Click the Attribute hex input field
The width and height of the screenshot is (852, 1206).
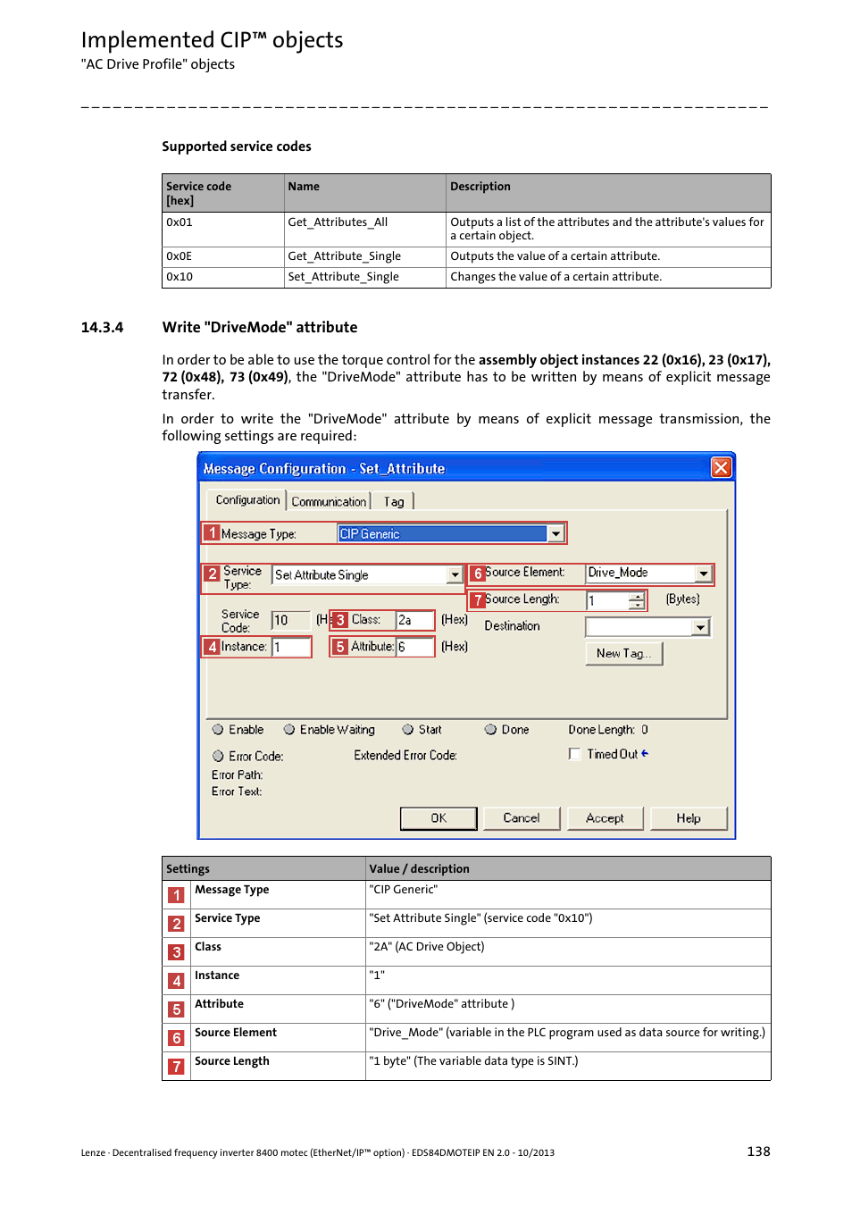(x=414, y=647)
